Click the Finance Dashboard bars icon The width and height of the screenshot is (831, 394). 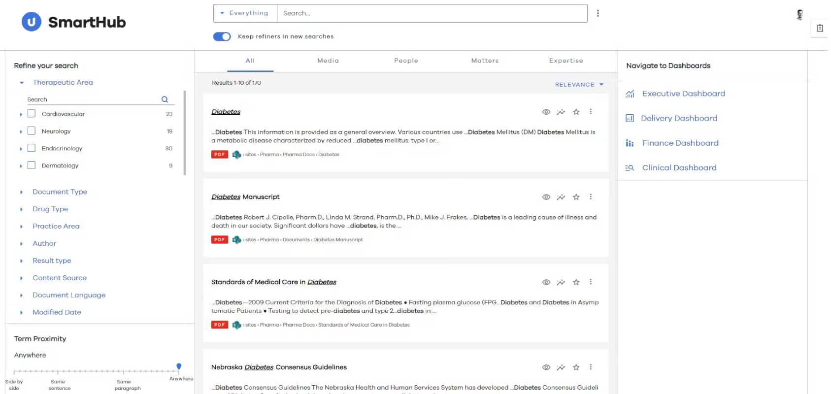point(630,143)
